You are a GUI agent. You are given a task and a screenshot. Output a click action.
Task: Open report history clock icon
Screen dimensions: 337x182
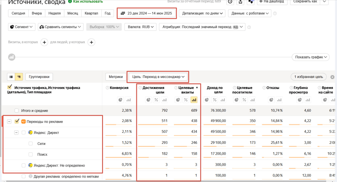230,2
